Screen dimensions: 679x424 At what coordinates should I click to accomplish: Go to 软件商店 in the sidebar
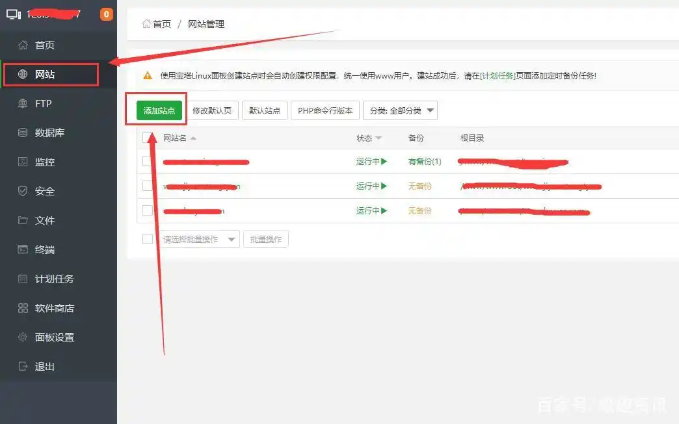pyautogui.click(x=54, y=308)
